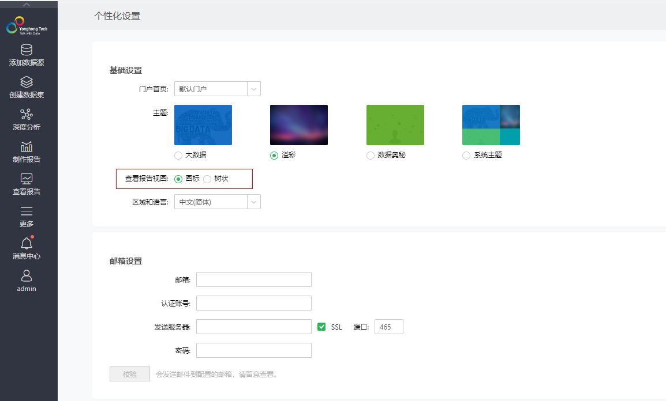The image size is (666, 401).
Task: Click 深度分析 sidebar label
Action: coord(27,127)
